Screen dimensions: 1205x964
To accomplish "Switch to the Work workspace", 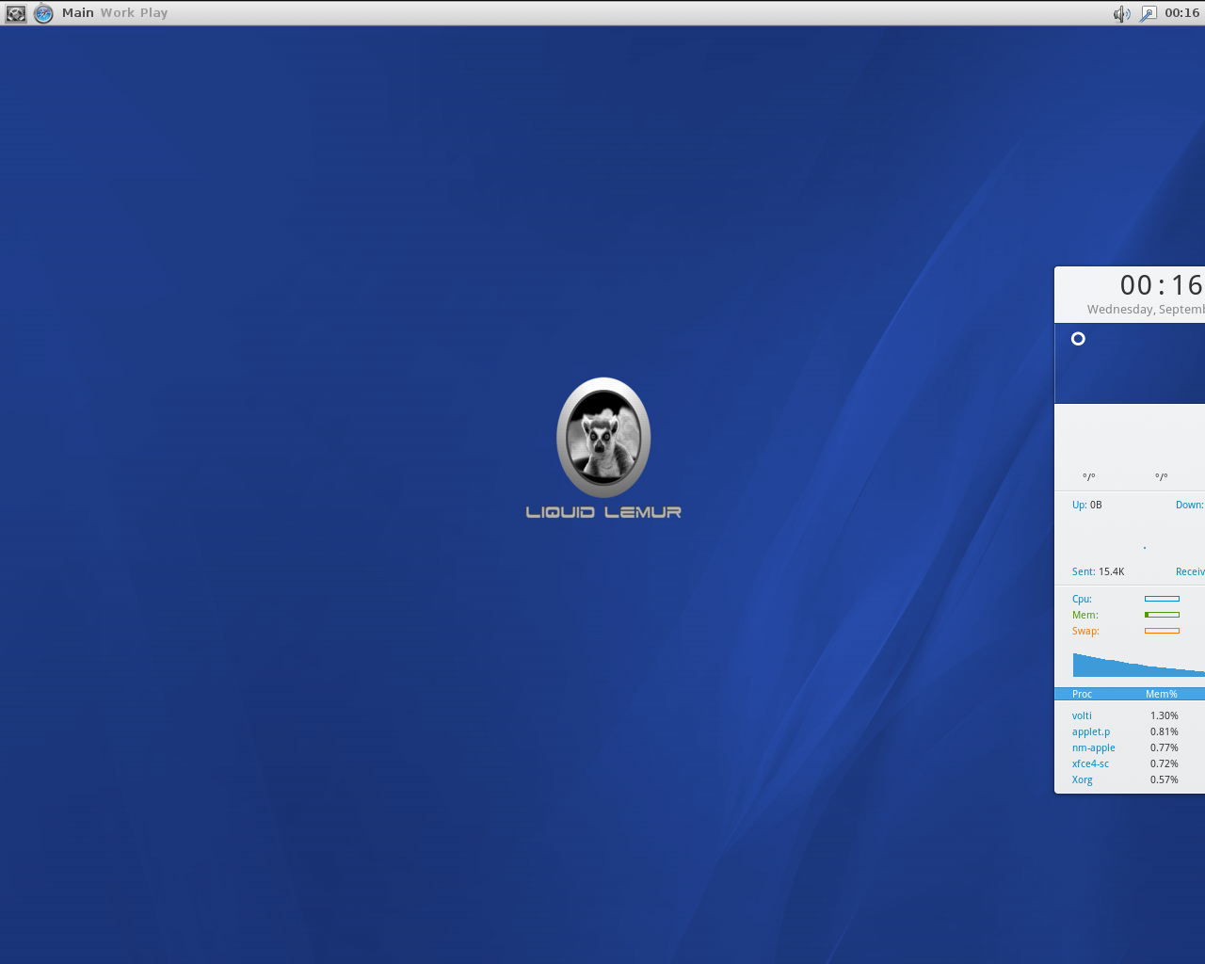I will [118, 13].
